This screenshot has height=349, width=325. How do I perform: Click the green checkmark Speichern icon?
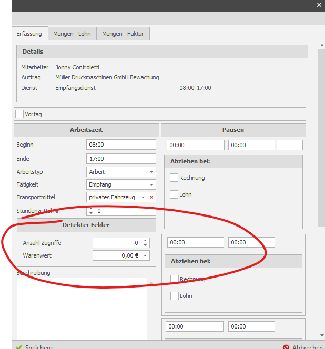[x=19, y=347]
